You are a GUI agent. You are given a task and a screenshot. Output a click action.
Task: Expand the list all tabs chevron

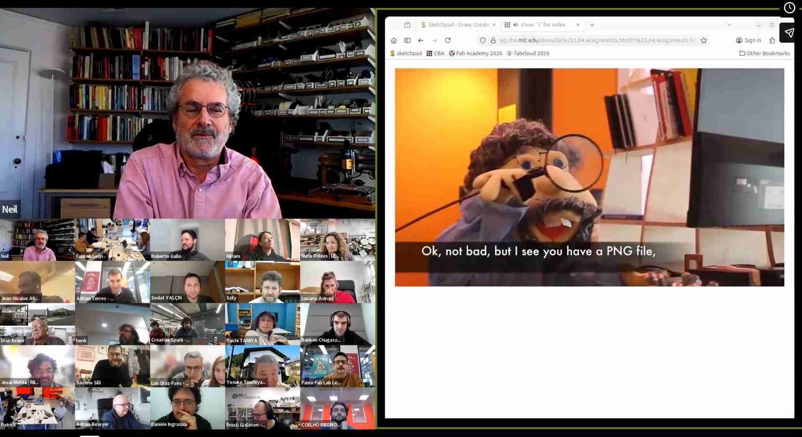click(730, 25)
